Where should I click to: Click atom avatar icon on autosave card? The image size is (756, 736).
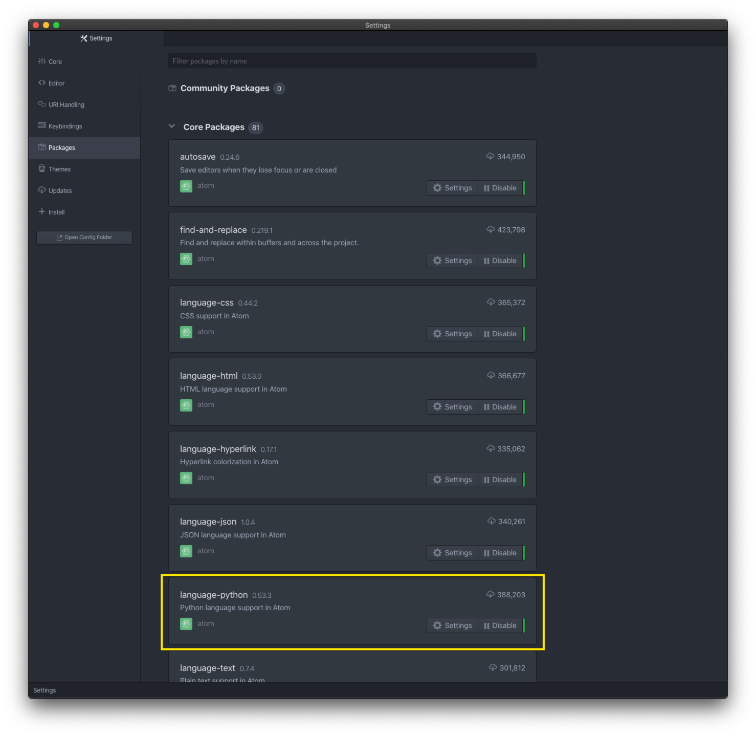[x=186, y=186]
